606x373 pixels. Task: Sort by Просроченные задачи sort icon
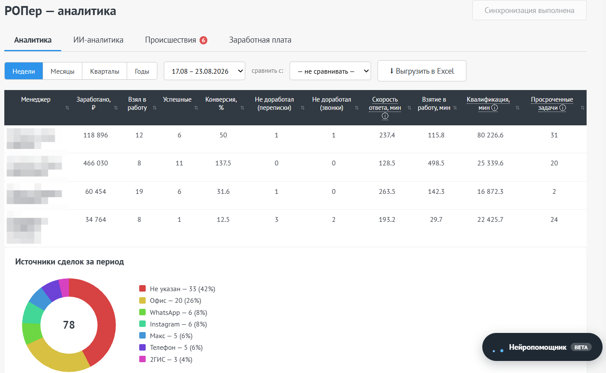point(582,108)
